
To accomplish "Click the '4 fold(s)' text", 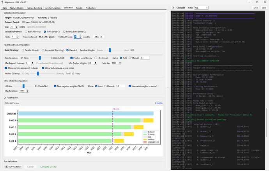I will point(159,103).
